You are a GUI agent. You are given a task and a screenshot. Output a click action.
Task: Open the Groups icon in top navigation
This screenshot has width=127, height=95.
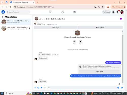tap(75, 12)
